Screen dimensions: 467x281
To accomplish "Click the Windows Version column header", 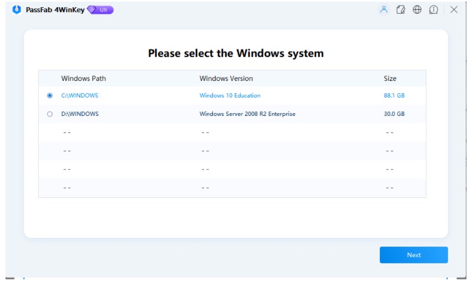I will click(226, 79).
